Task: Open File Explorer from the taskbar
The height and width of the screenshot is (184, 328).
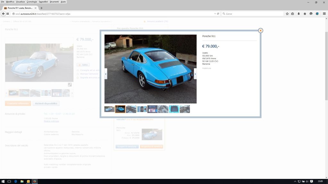Action: click(22, 181)
